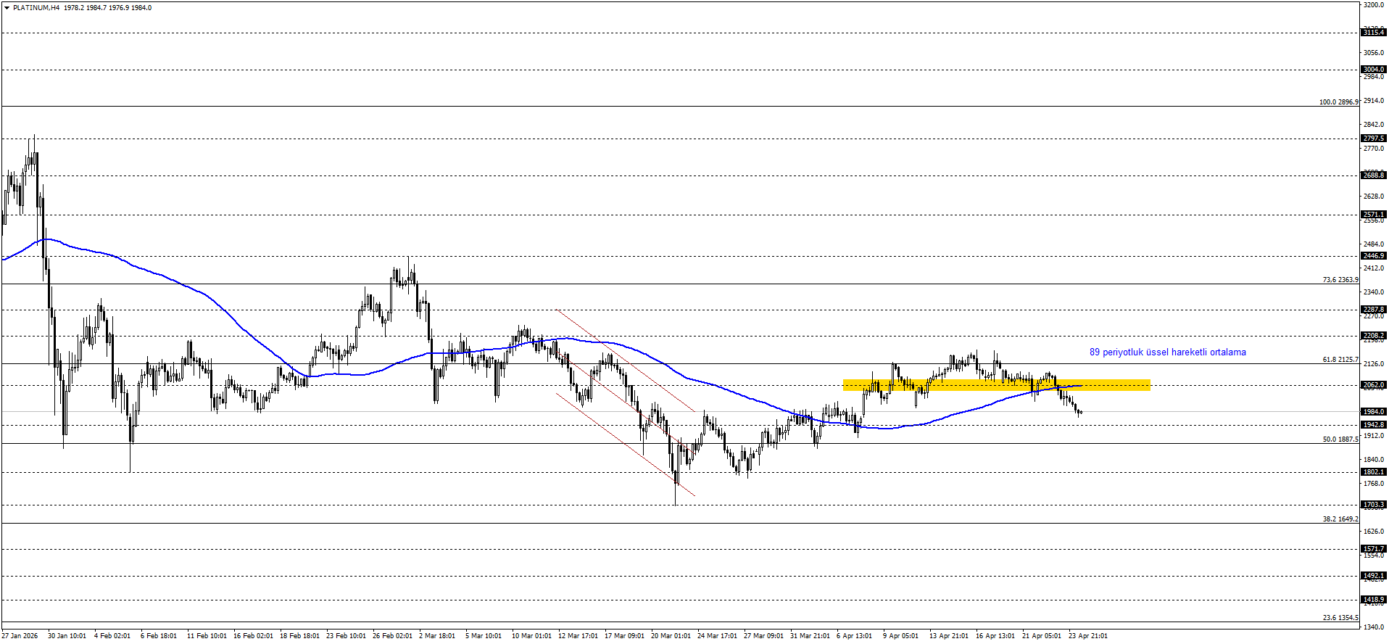Click the 11 Feb 10:01 time label
Viewport: 1389px width, 644px height.
click(207, 636)
